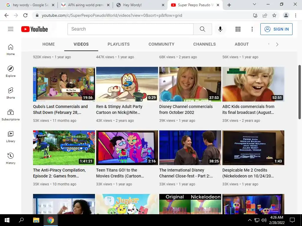Click the magnifier search button

pos(202,29)
